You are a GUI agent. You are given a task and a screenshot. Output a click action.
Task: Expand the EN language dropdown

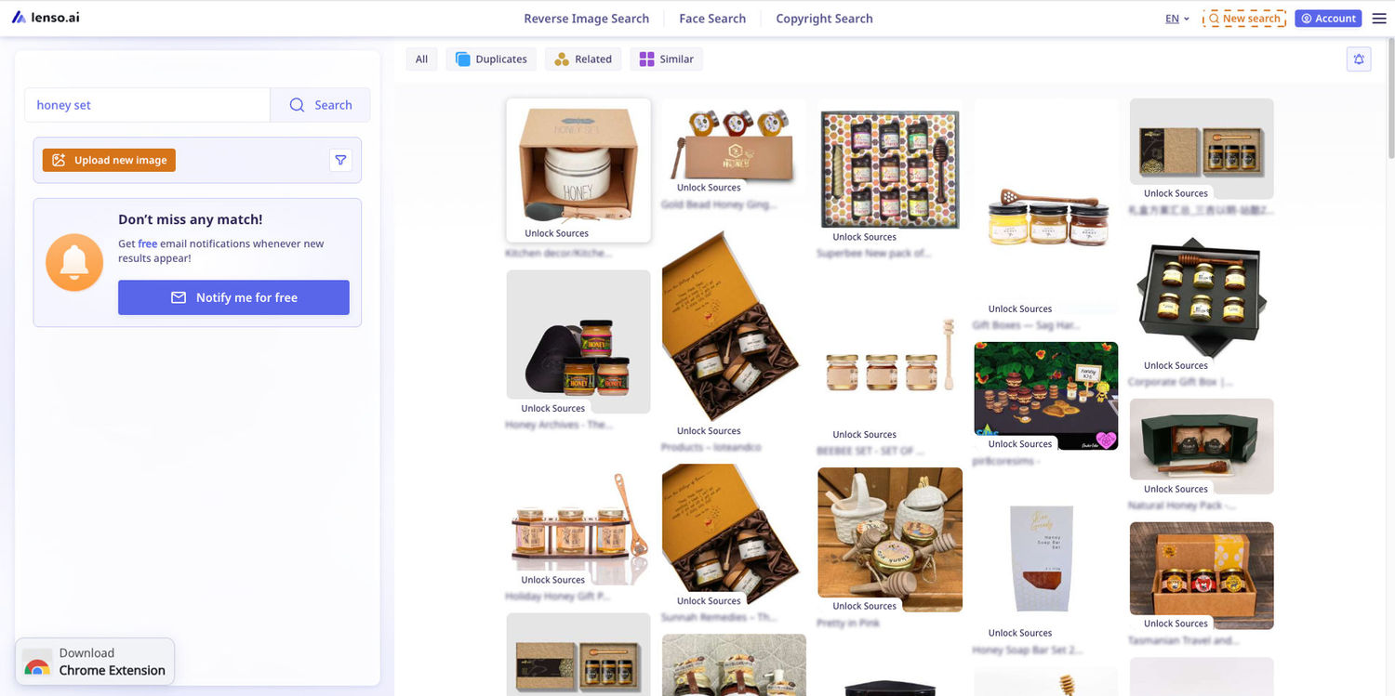[1177, 18]
